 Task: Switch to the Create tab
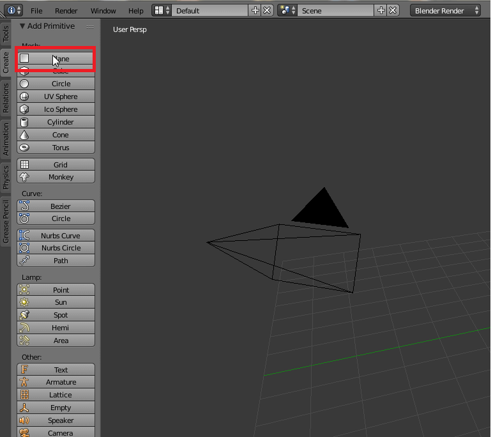(x=6, y=63)
